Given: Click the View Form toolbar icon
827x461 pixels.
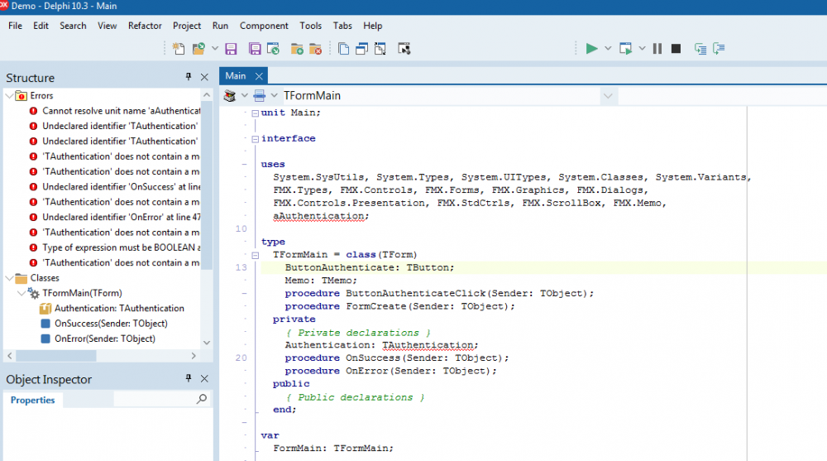Looking at the screenshot, I should coord(362,49).
